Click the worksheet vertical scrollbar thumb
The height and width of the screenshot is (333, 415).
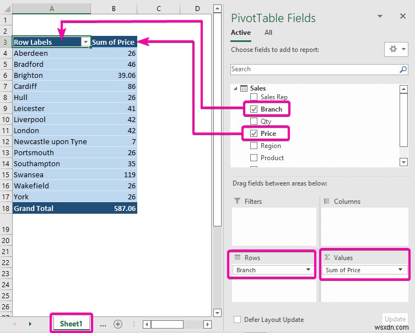pos(217,120)
